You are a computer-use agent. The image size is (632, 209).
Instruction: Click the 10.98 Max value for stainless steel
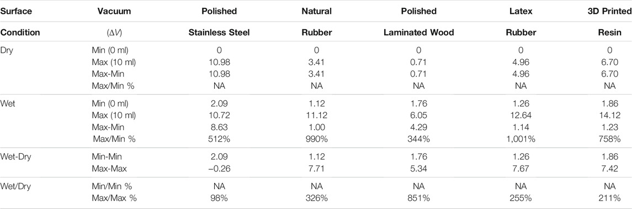pyautogui.click(x=219, y=62)
